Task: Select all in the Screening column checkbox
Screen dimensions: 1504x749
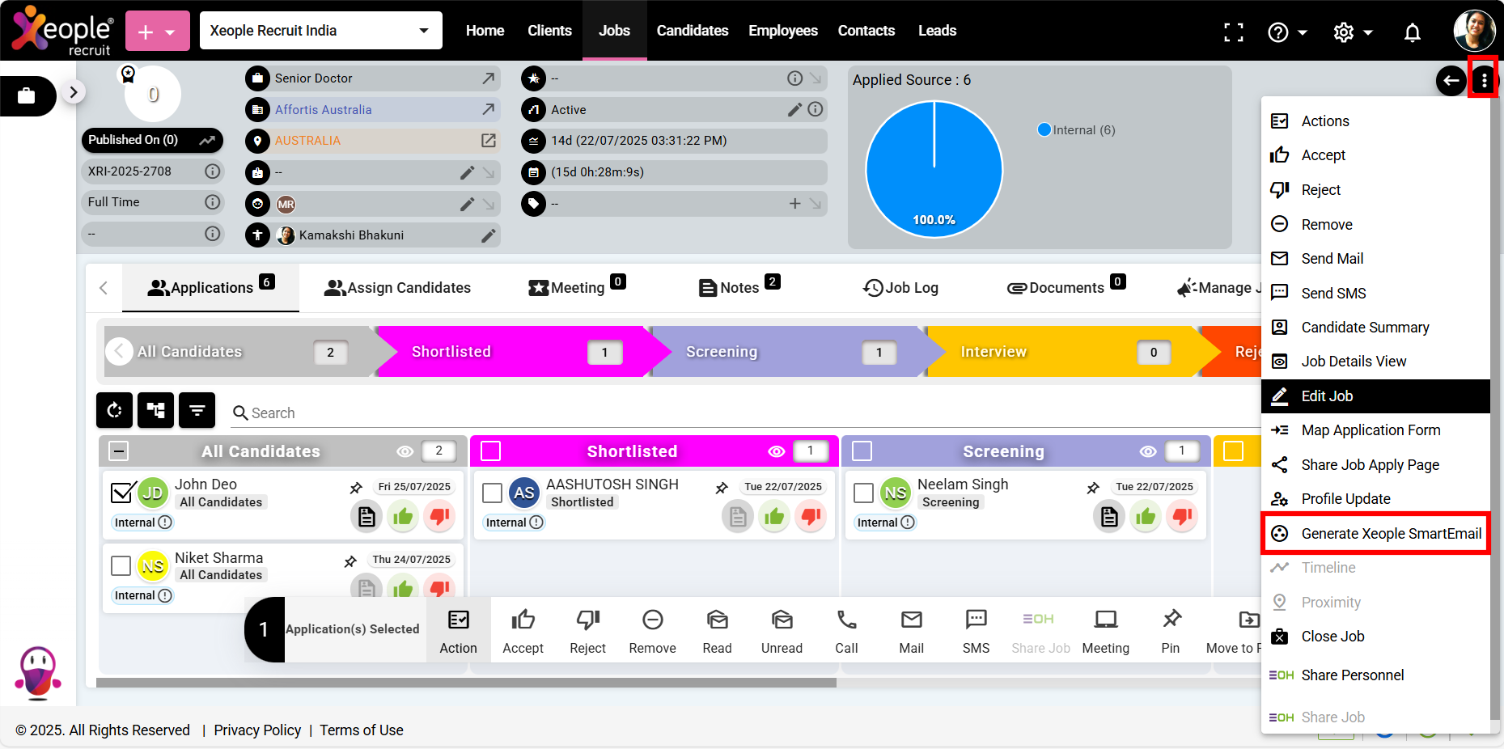Action: point(862,451)
